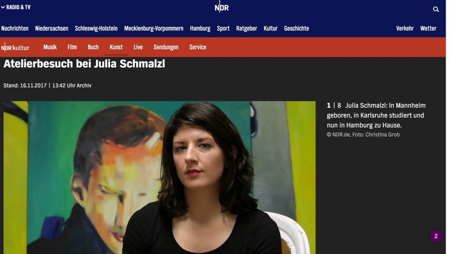Click the purple badge with number 2
Viewport: 451px width, 254px height.
click(x=436, y=236)
